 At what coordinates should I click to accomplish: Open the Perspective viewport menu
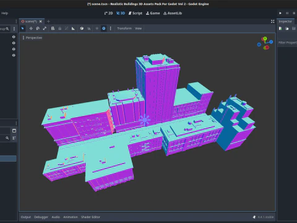32,38
